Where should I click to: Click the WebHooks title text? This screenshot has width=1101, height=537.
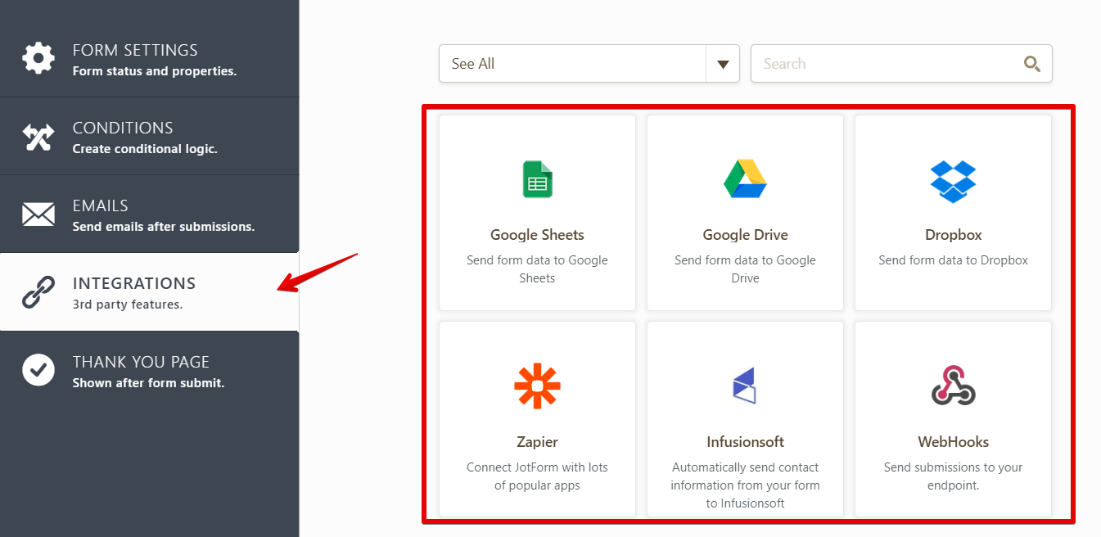(x=954, y=442)
